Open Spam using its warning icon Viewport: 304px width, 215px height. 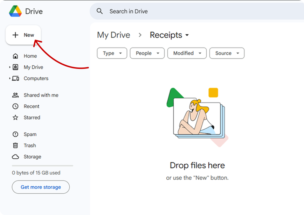click(15, 134)
